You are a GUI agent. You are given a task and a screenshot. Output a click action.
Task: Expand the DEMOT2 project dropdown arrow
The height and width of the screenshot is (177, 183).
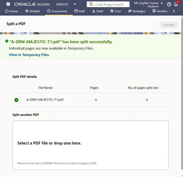pos(75,4)
